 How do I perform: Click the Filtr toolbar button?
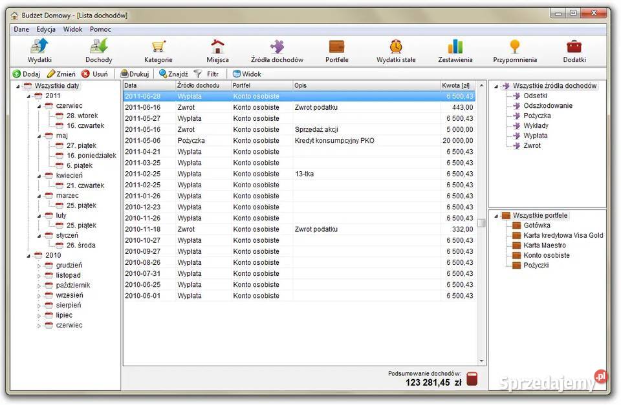pos(207,74)
